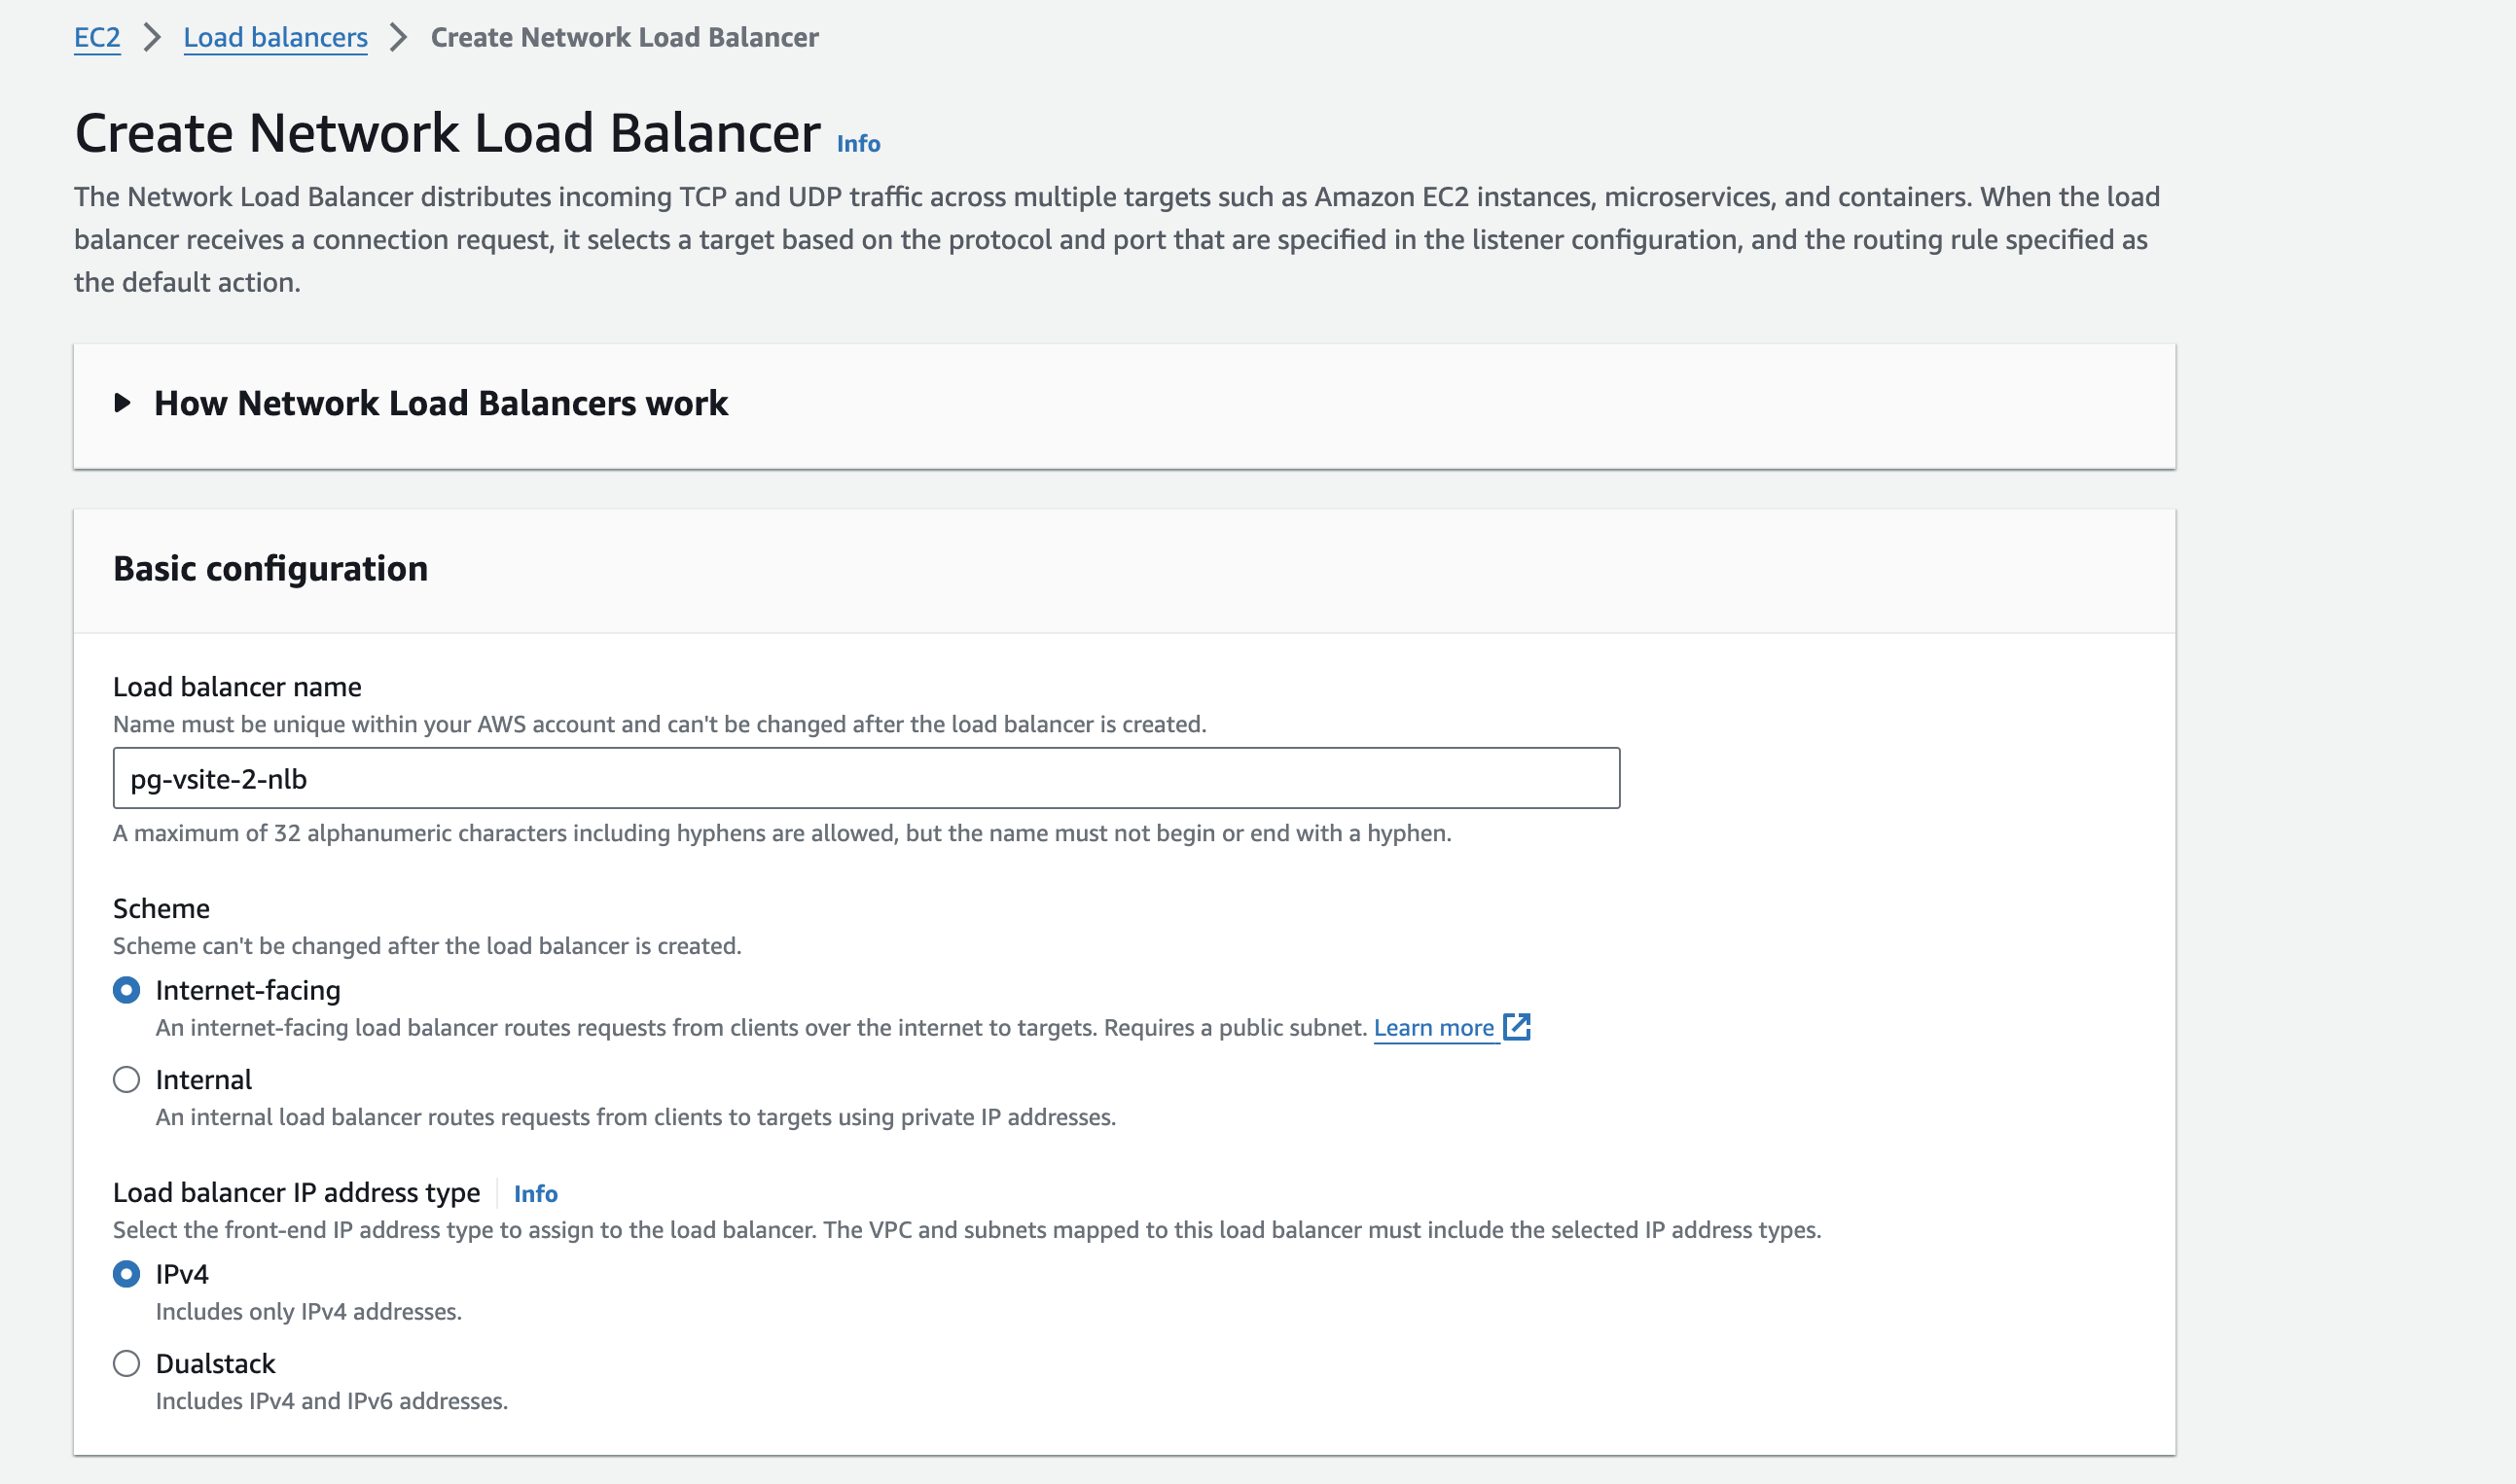Click the Info link beside page title
The height and width of the screenshot is (1484, 2516).
pos(858,144)
